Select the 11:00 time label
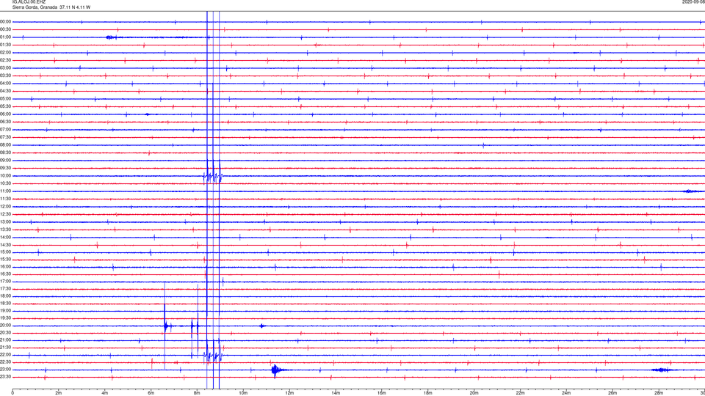The height and width of the screenshot is (396, 705). click(x=6, y=191)
